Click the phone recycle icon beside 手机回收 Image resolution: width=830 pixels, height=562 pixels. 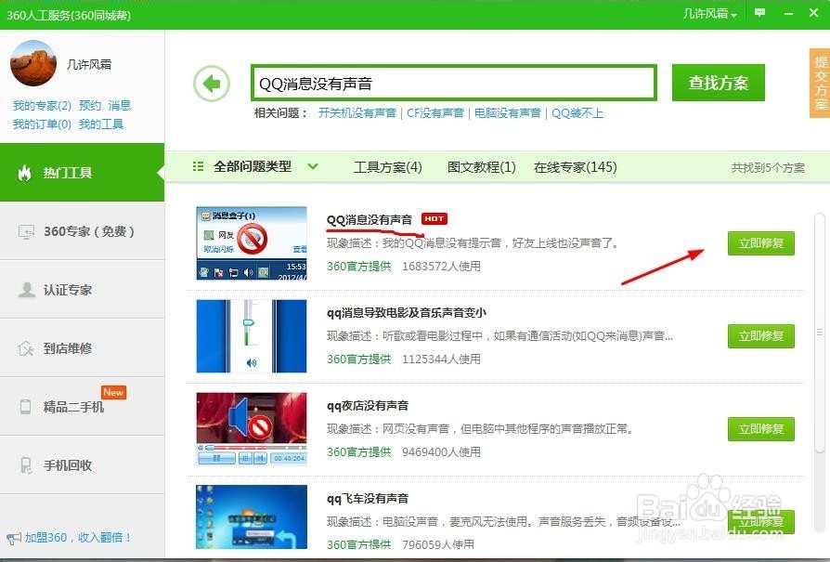(x=26, y=465)
